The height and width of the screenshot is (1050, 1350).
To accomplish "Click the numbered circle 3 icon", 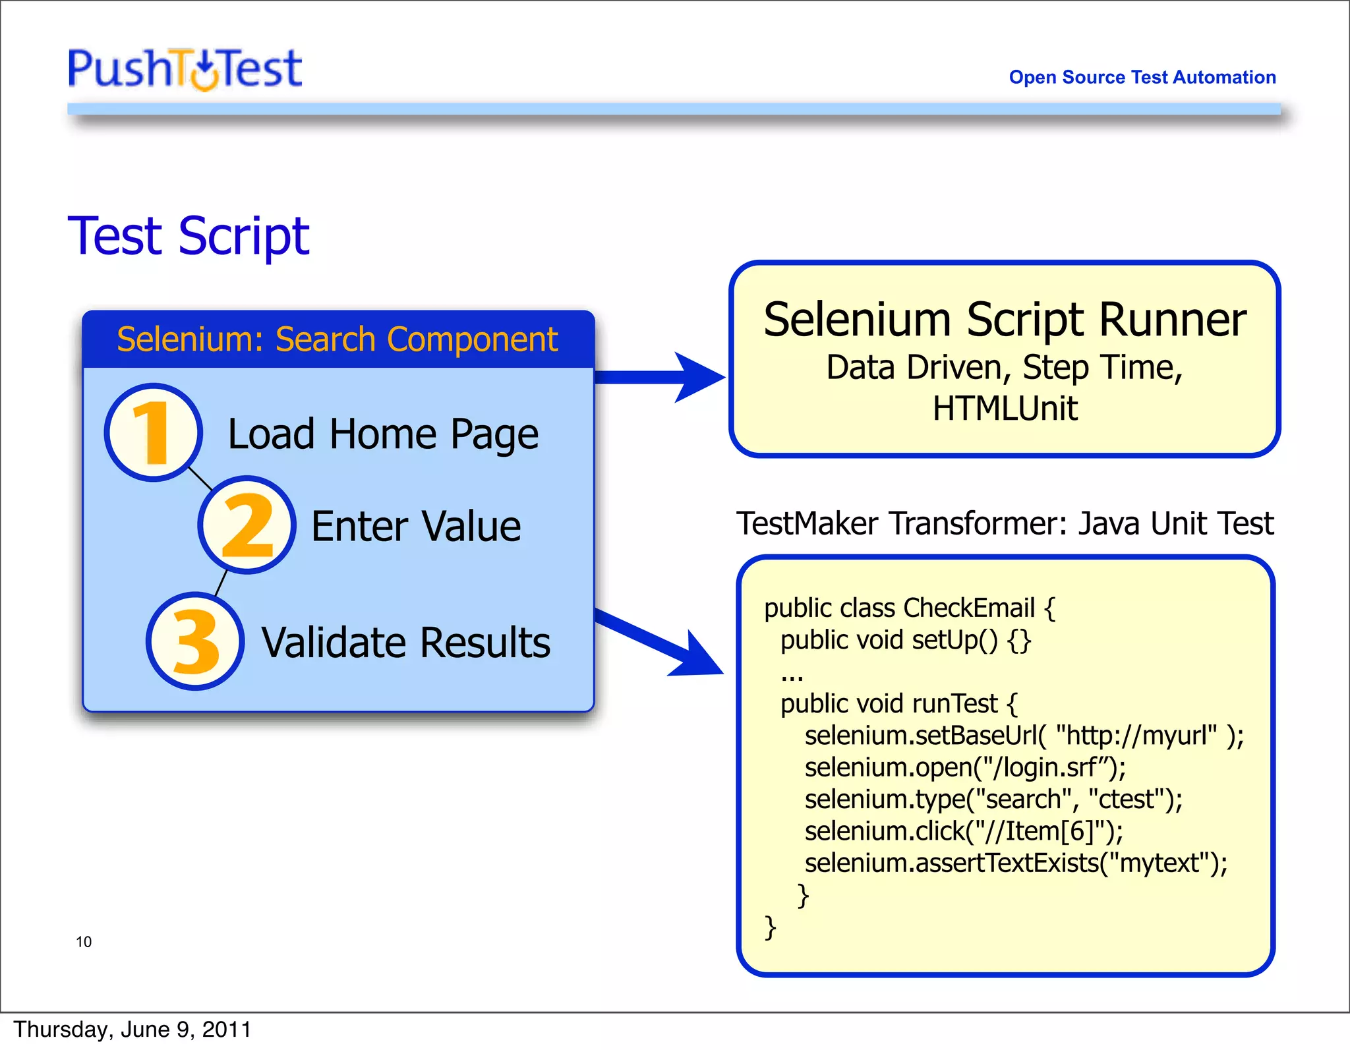I will [195, 641].
